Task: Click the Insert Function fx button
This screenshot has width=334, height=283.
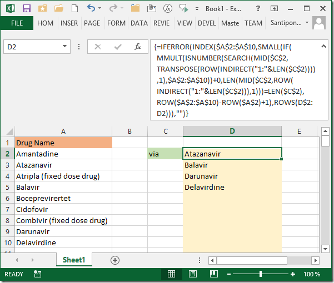Action: point(138,47)
